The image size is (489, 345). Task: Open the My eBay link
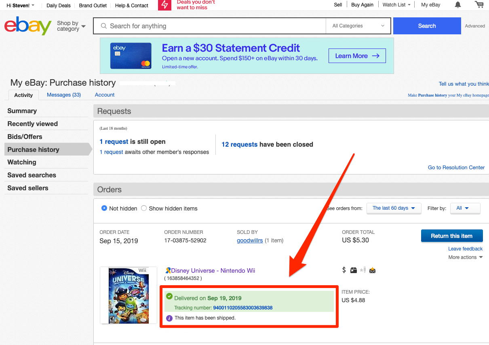click(430, 5)
